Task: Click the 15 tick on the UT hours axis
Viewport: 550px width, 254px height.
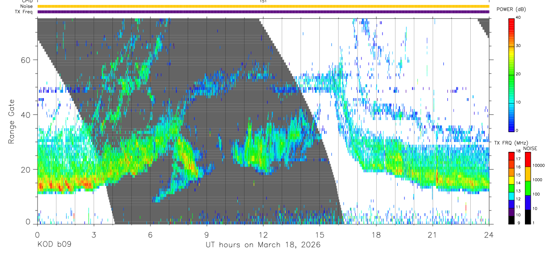Action: point(320,234)
